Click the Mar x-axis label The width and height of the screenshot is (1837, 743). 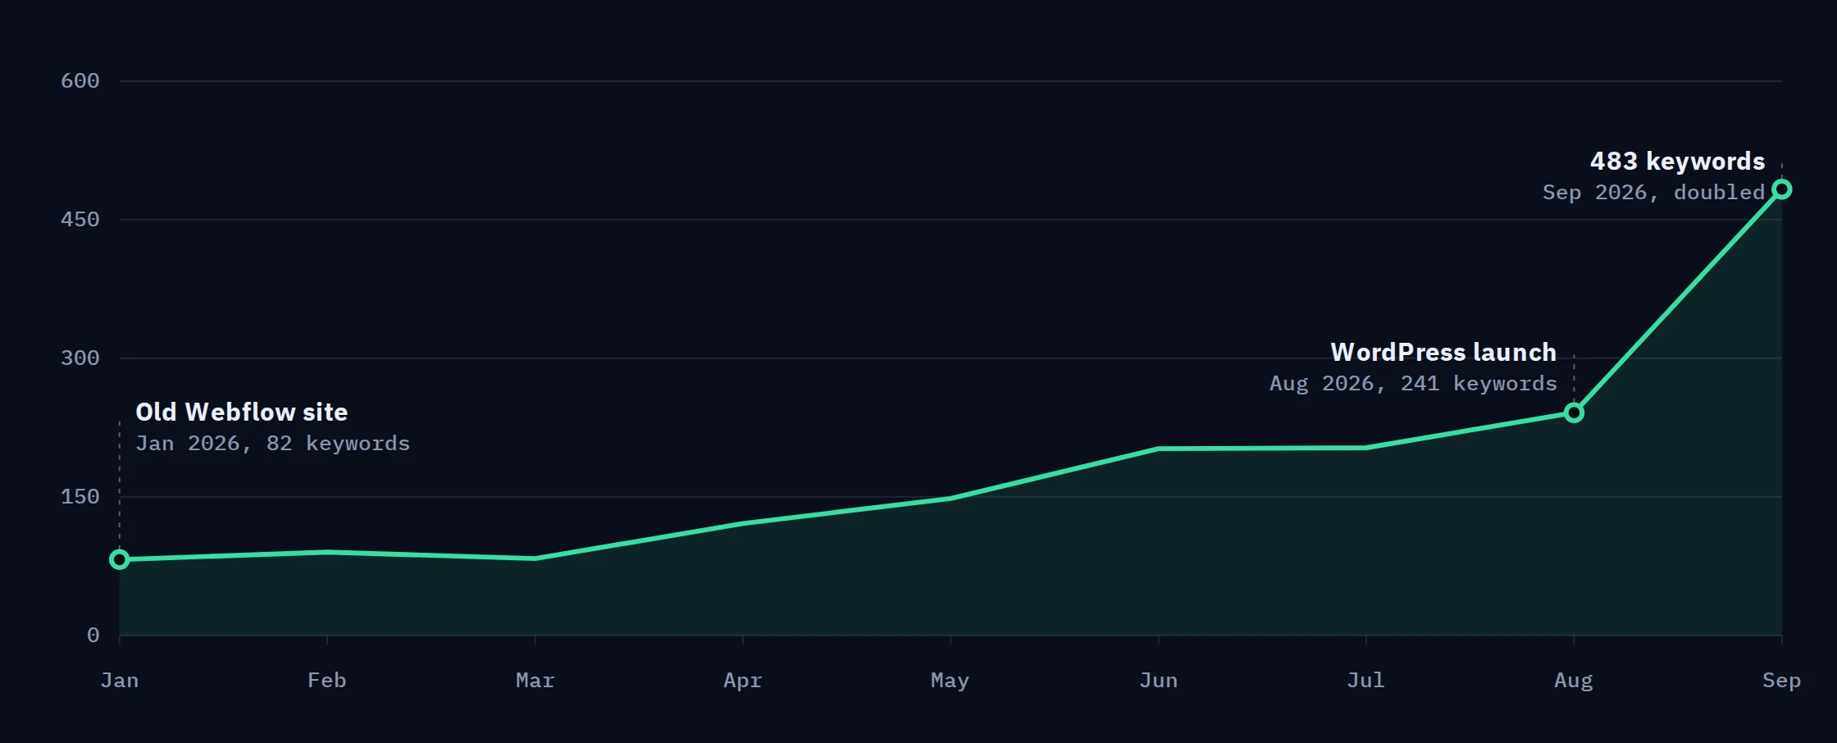pos(535,681)
